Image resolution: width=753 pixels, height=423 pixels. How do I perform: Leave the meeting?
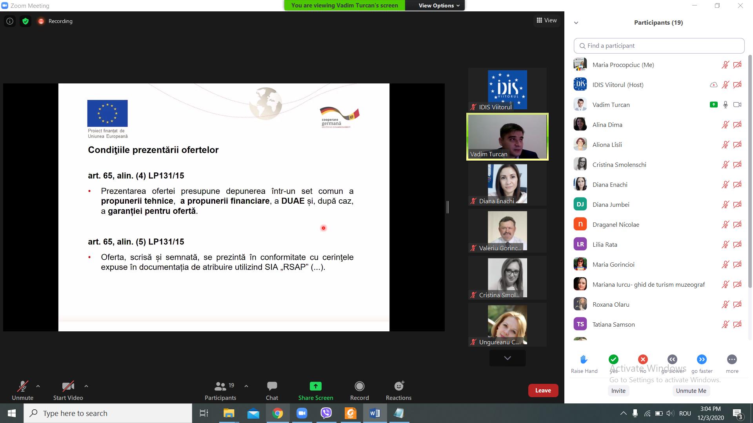coord(543,390)
